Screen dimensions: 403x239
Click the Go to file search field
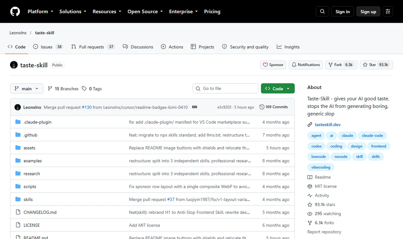pos(225,89)
